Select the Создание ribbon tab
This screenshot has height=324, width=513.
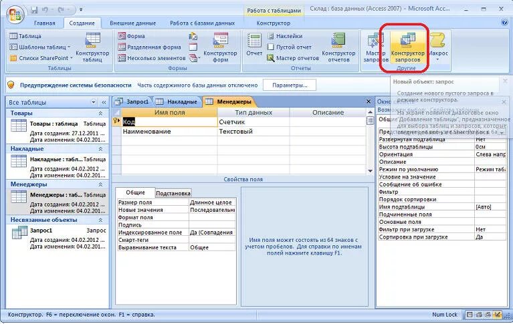pos(82,23)
